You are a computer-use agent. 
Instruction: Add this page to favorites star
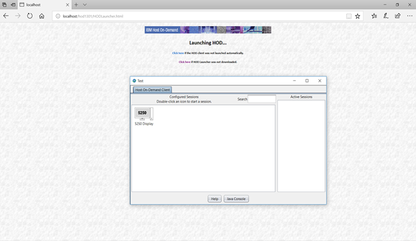(x=357, y=16)
